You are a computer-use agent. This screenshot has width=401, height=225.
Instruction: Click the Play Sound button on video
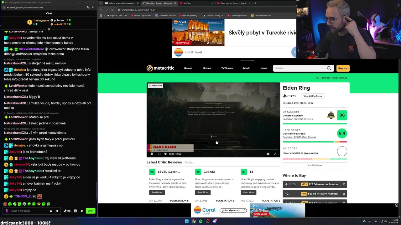click(x=155, y=86)
